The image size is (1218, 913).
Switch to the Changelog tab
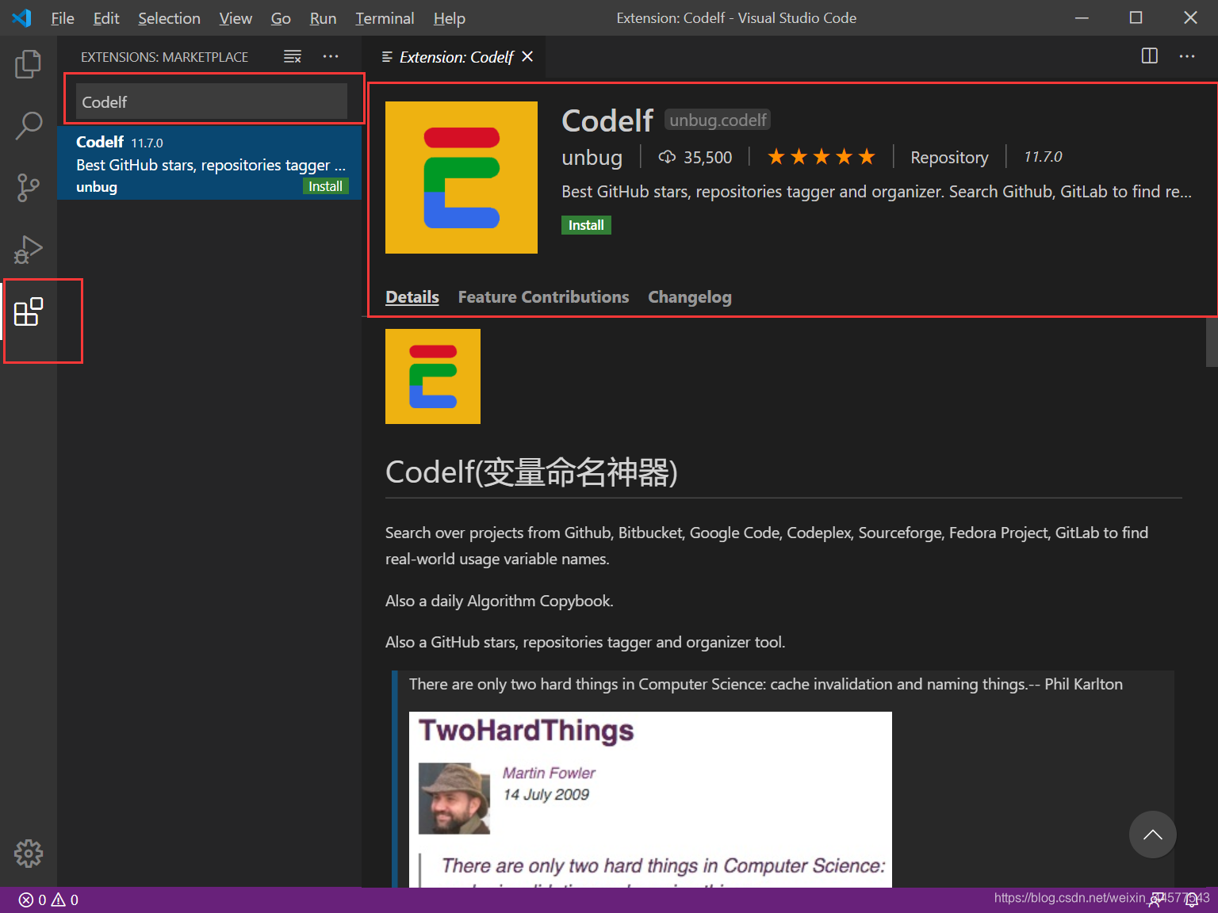coord(690,296)
